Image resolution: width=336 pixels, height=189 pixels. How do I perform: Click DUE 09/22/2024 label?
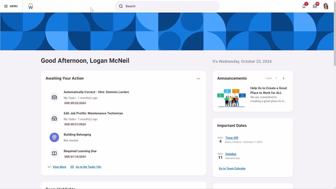pos(75,103)
